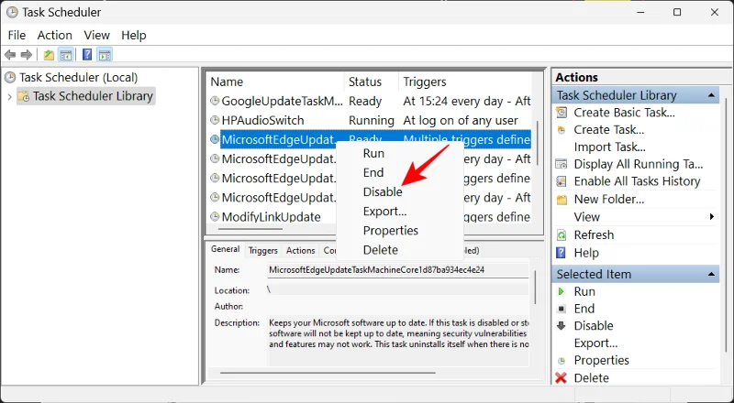Image resolution: width=734 pixels, height=403 pixels.
Task: Click the Task Scheduler app icon in title bar
Action: click(x=12, y=12)
